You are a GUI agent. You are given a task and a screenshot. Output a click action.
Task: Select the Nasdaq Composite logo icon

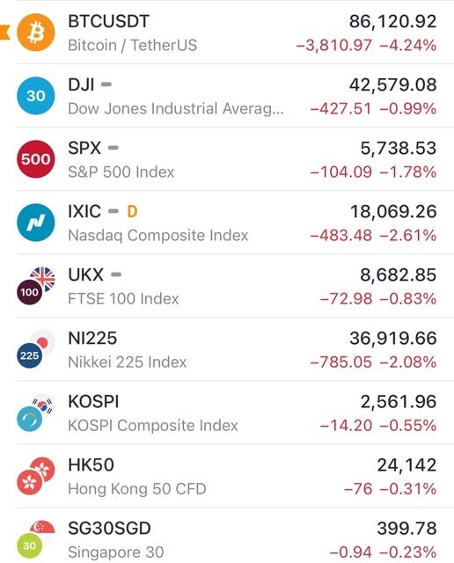36,223
